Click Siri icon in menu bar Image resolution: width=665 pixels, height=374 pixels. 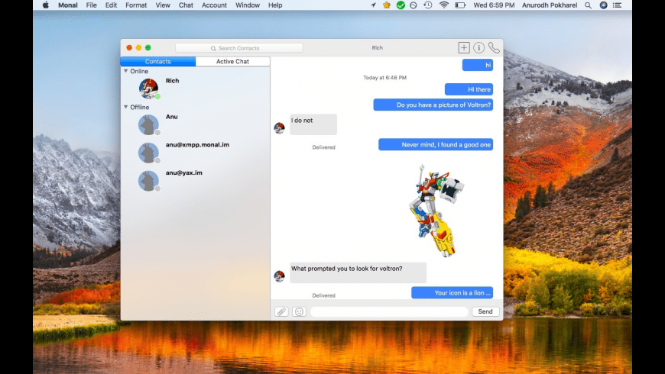(603, 5)
